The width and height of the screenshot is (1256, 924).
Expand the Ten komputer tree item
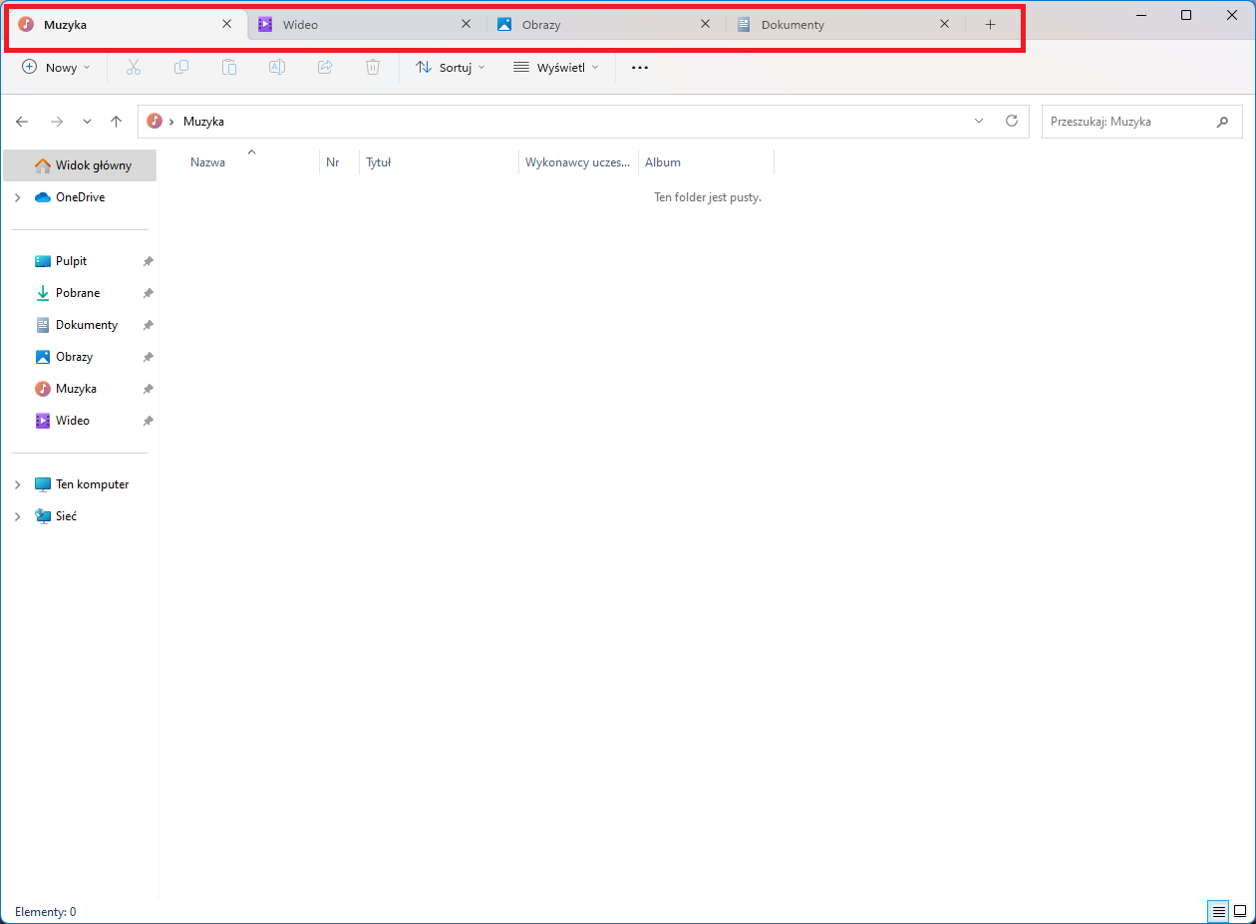17,483
